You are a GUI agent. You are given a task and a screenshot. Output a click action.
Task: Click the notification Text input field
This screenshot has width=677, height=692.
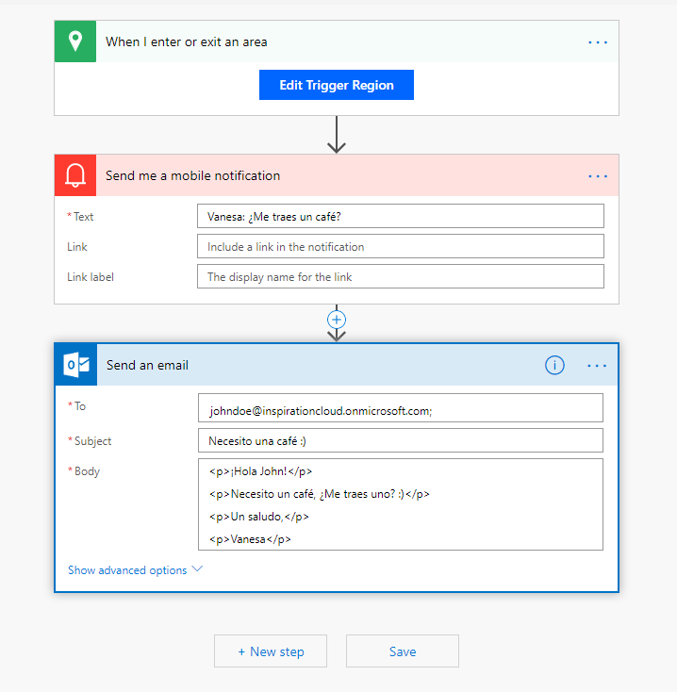tap(400, 217)
